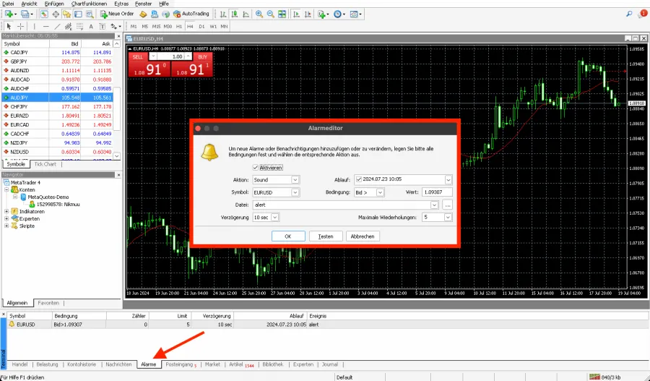Toggle the Navigator folder-star icon

pos(66,14)
